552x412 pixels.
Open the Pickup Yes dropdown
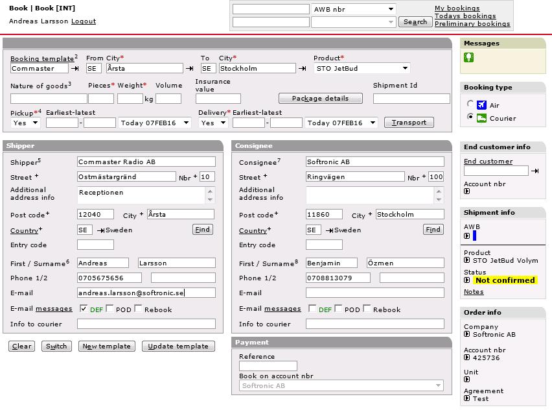click(25, 123)
